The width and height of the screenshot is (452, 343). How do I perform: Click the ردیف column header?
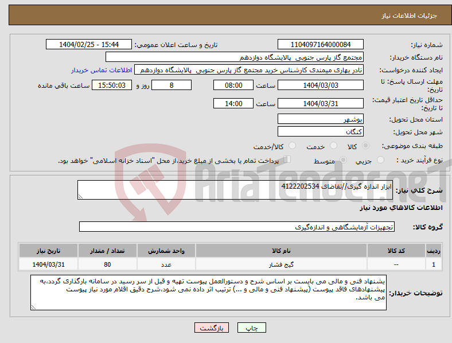434,251
